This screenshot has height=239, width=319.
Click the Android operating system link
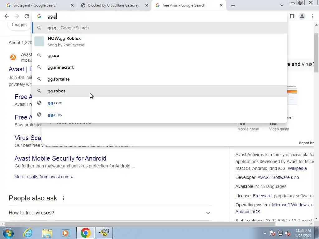tap(243, 212)
